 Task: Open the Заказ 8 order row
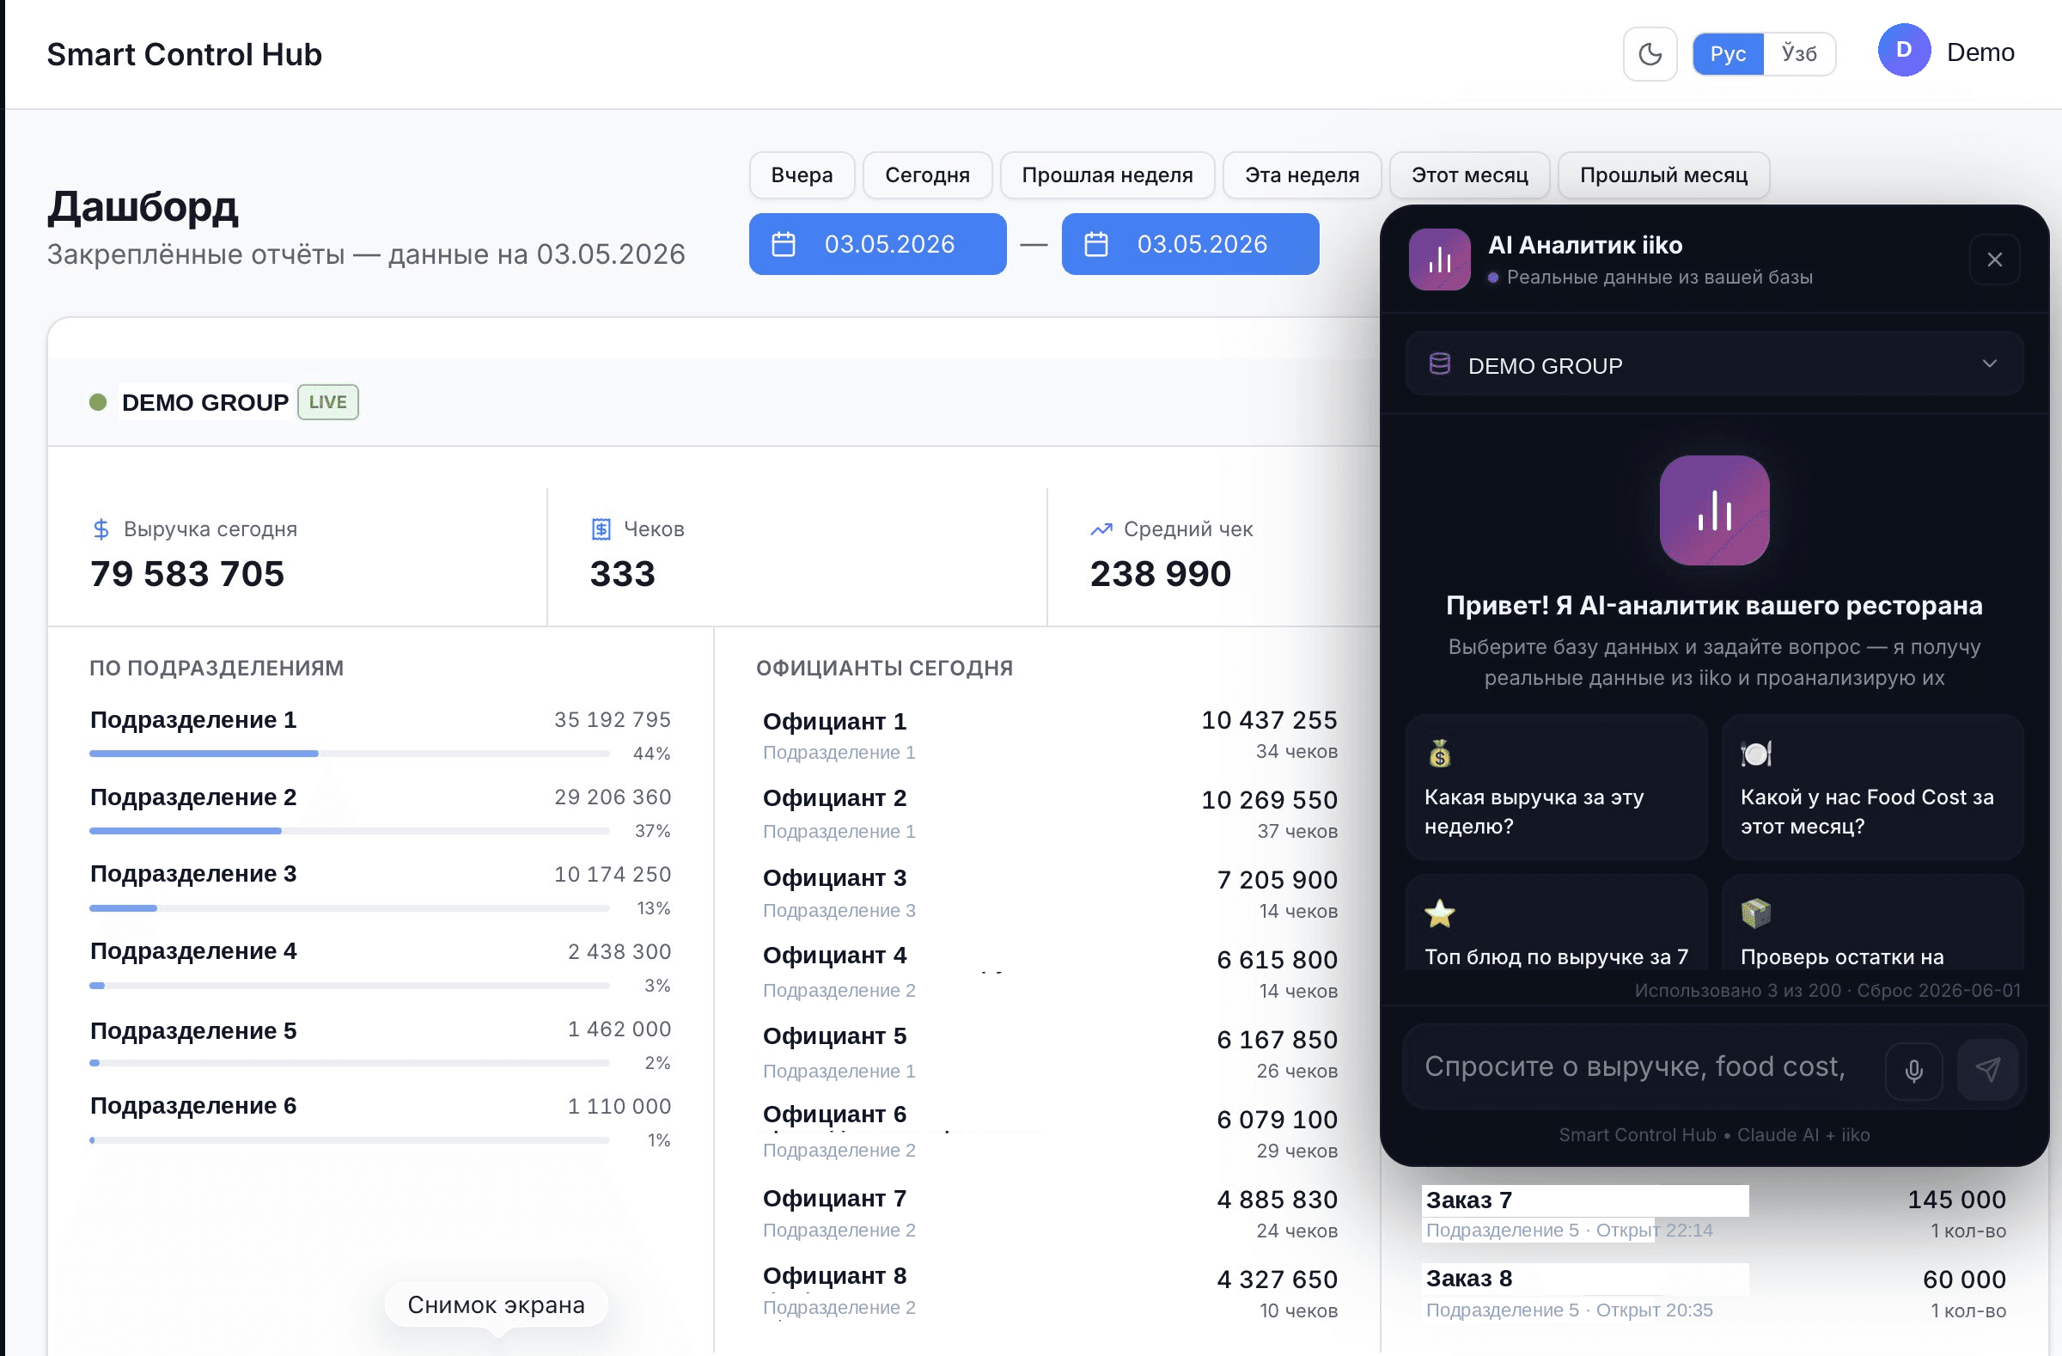pyautogui.click(x=1716, y=1293)
